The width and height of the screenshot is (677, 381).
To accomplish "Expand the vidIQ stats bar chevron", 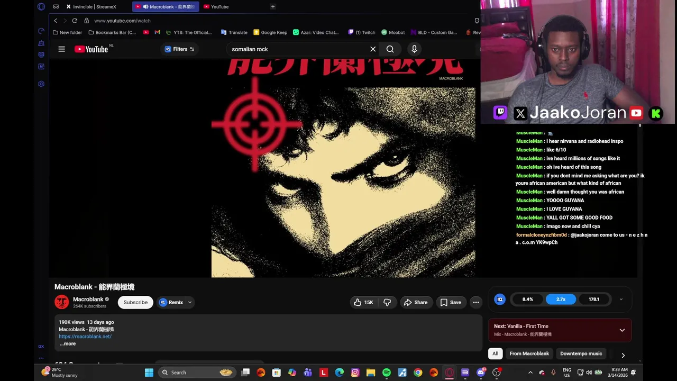I will click(x=621, y=300).
